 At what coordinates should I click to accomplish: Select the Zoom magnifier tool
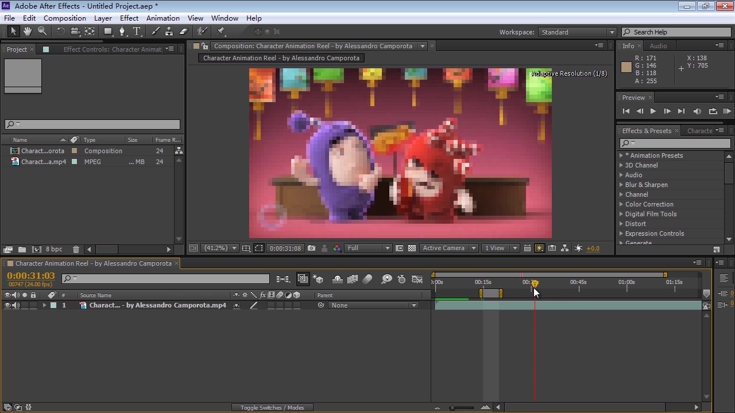point(42,32)
